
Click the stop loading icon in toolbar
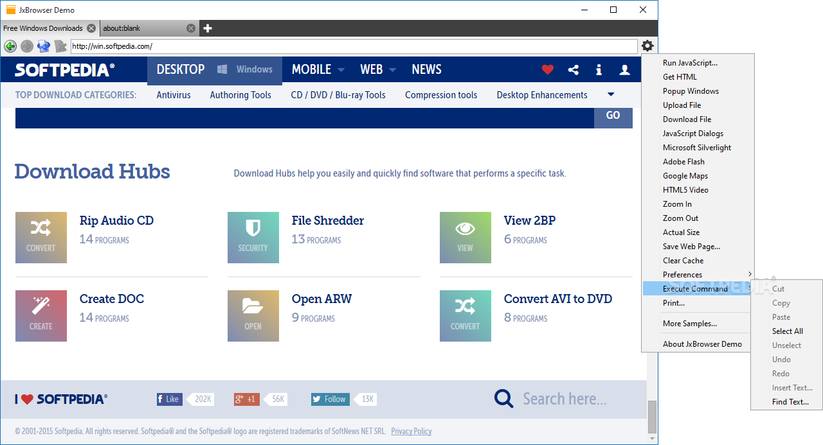[x=60, y=46]
